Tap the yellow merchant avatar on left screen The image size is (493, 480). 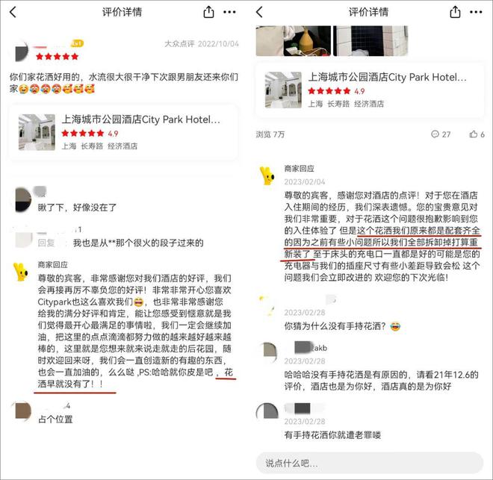coord(21,272)
